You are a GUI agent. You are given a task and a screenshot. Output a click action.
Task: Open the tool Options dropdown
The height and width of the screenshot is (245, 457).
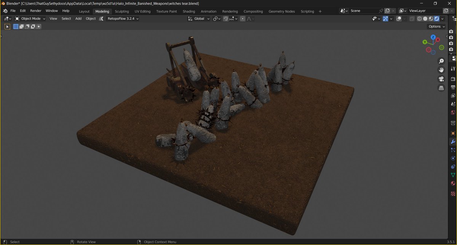point(436,27)
